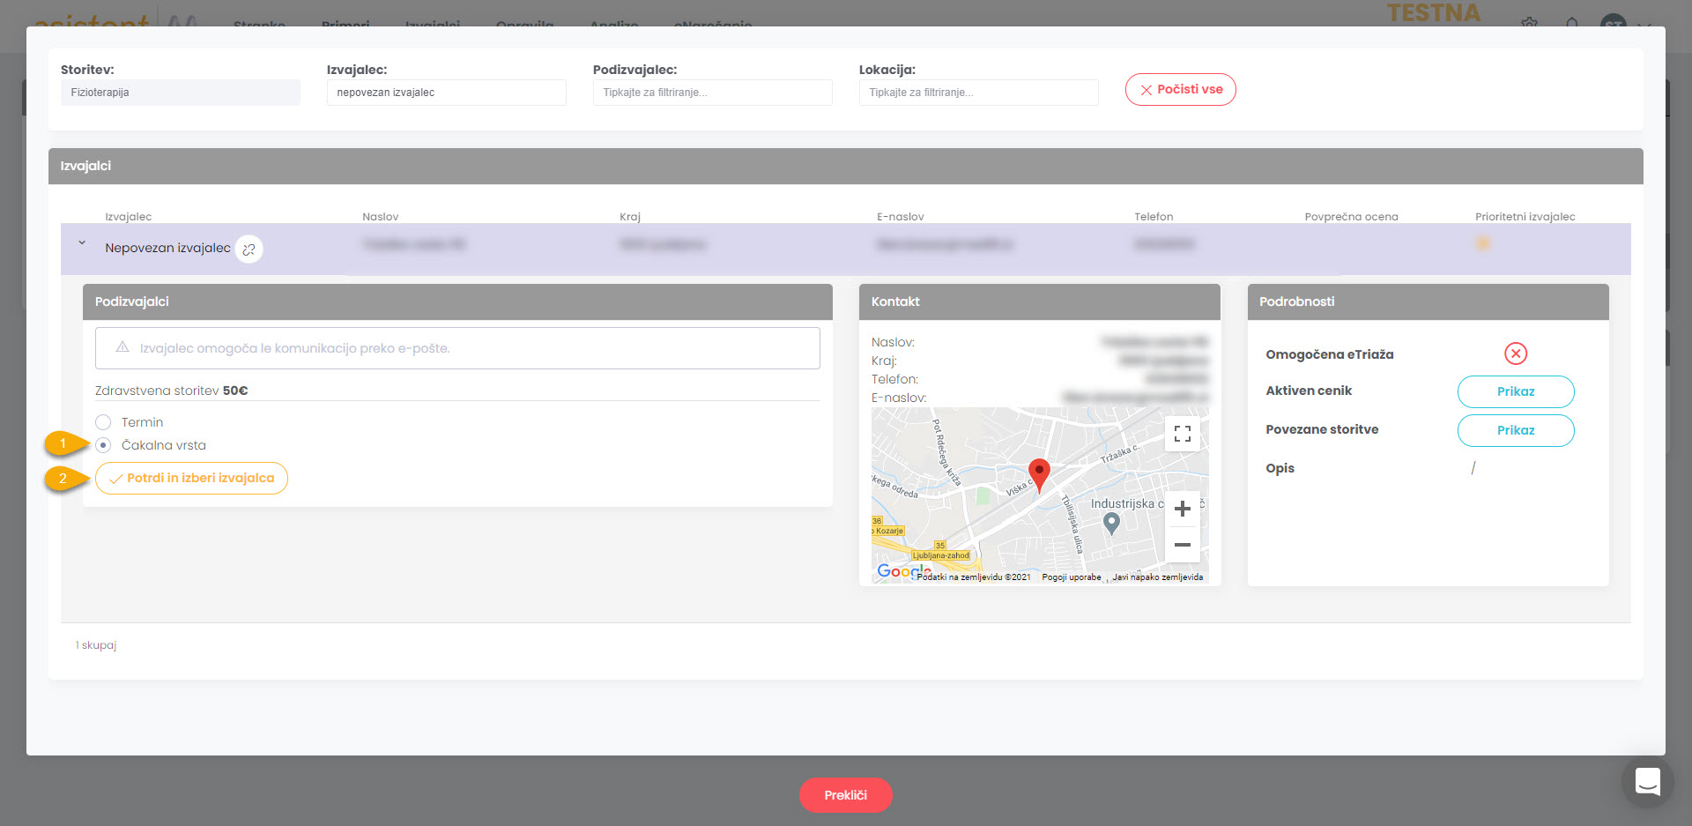Collapse the Nepovezan izvajalec row
Image resolution: width=1692 pixels, height=826 pixels.
(x=82, y=243)
